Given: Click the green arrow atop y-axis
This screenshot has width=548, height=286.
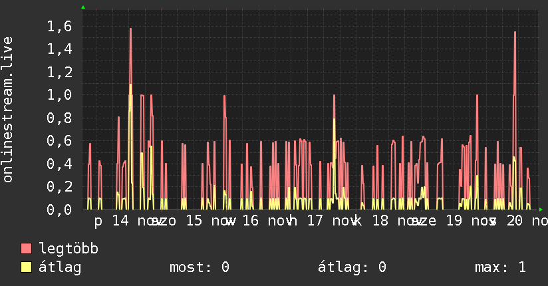Looking at the screenshot, I should (x=83, y=7).
